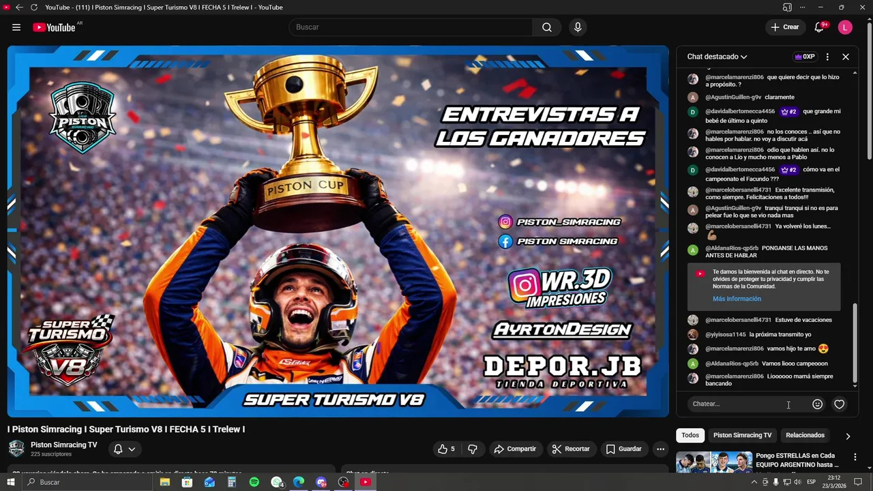The height and width of the screenshot is (491, 873).
Task: Open more video actions menu
Action: [660, 449]
